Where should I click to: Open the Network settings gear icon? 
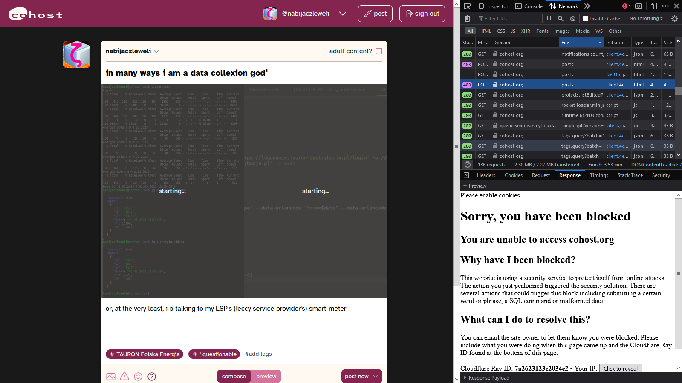pos(675,19)
